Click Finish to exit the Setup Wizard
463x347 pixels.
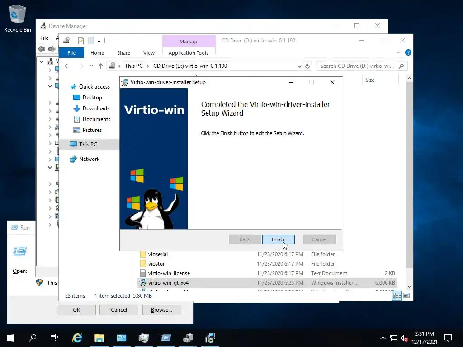(278, 239)
